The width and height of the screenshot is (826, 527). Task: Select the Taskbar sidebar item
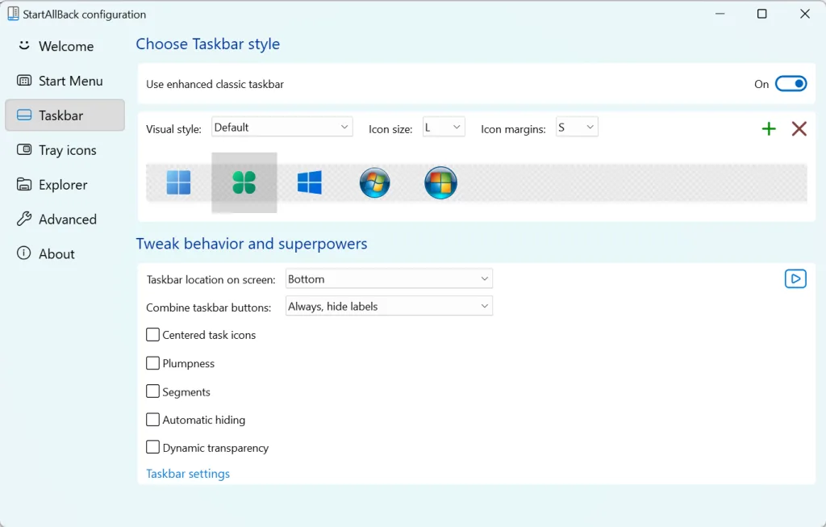point(65,115)
